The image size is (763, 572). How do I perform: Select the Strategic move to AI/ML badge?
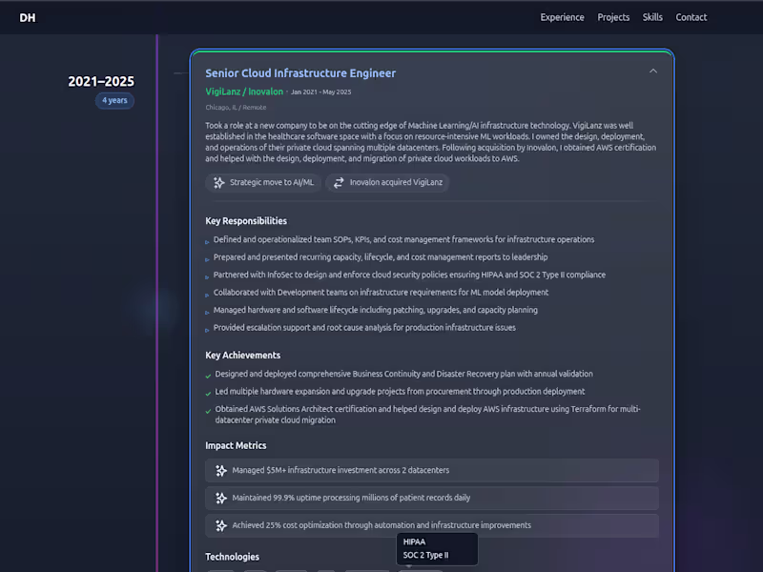263,182
